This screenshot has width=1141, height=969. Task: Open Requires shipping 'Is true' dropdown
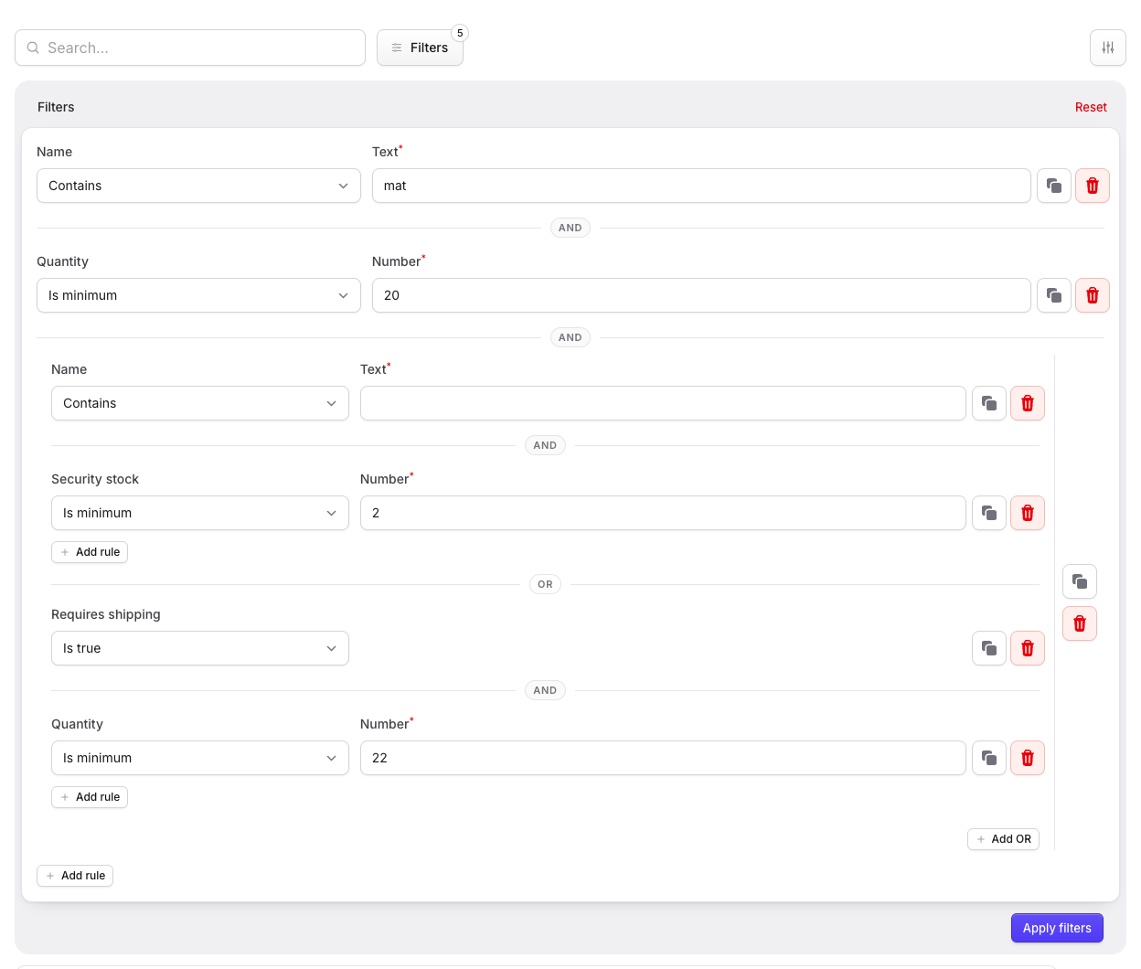point(200,648)
